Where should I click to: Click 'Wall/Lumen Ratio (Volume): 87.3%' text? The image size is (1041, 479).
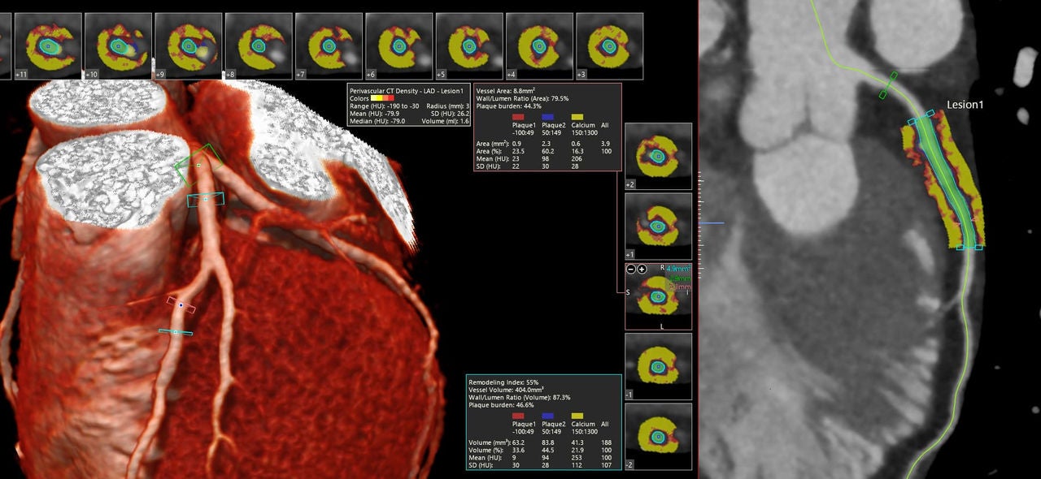[x=520, y=397]
